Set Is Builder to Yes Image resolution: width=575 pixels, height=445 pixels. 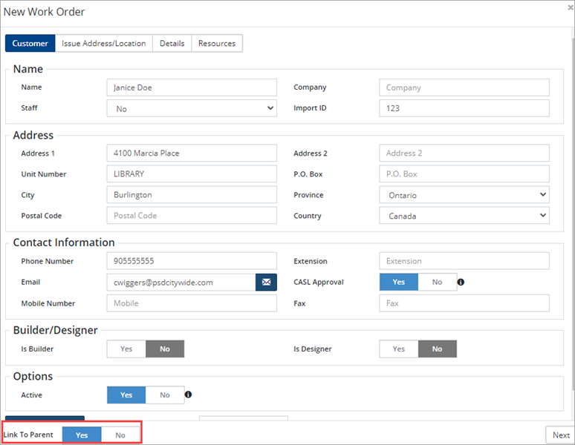coord(126,349)
